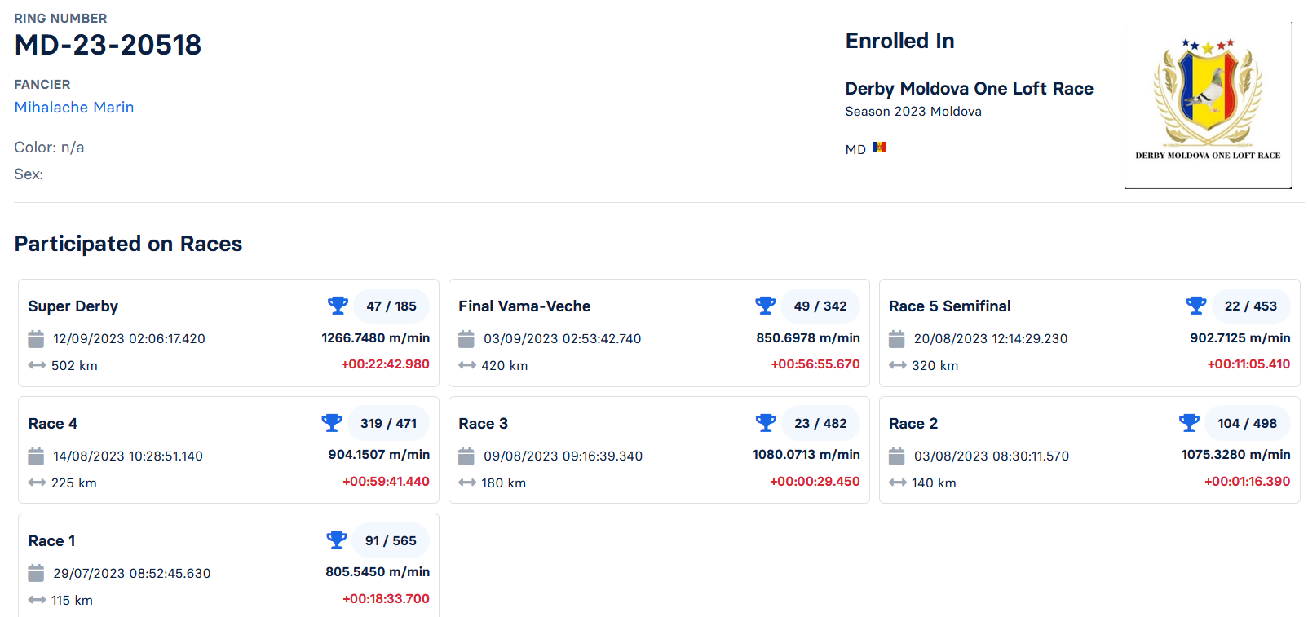Click the Super Derby calendar icon
The width and height of the screenshot is (1308, 617).
pos(36,339)
